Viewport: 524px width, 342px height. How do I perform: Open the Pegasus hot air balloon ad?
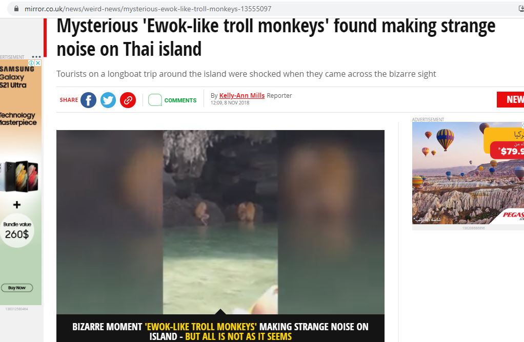tap(468, 173)
